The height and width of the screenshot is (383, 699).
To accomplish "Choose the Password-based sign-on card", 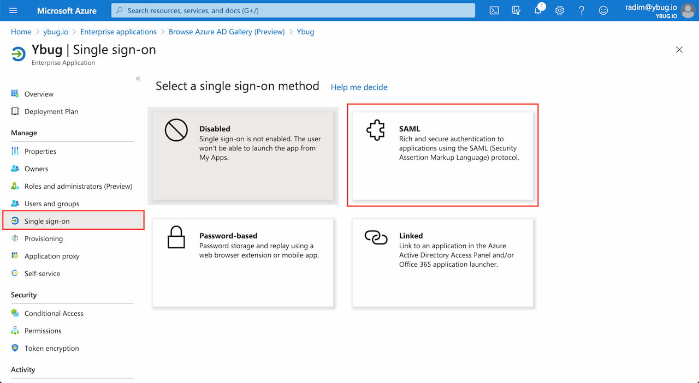I will (243, 263).
